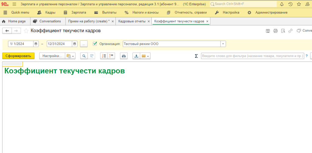Toggle the Организация checkbox
The height and width of the screenshot is (153, 312).
[95, 44]
